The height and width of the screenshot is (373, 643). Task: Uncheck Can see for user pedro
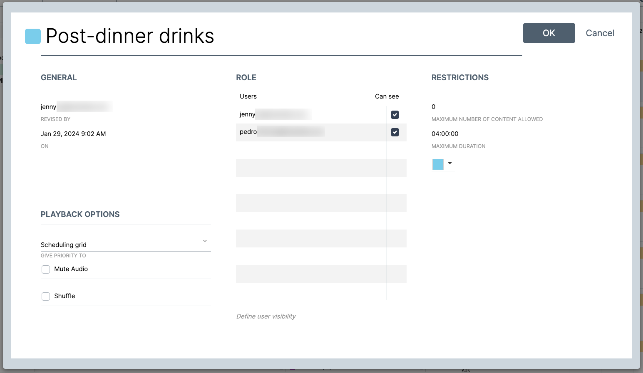click(x=395, y=132)
